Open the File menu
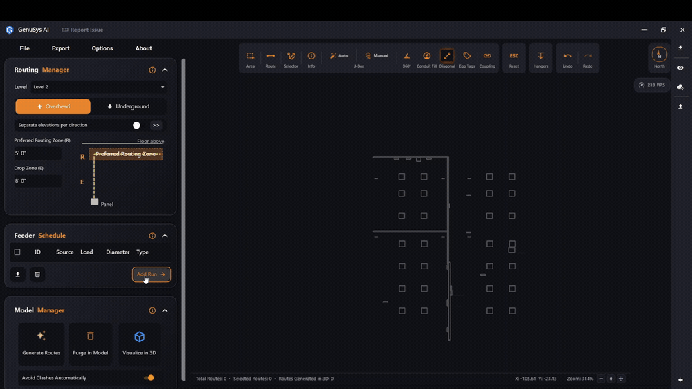692x389 pixels. [25, 48]
